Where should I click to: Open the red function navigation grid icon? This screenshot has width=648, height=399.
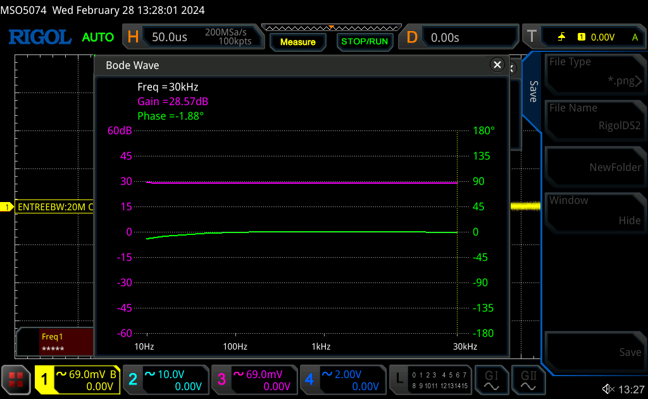[16, 379]
